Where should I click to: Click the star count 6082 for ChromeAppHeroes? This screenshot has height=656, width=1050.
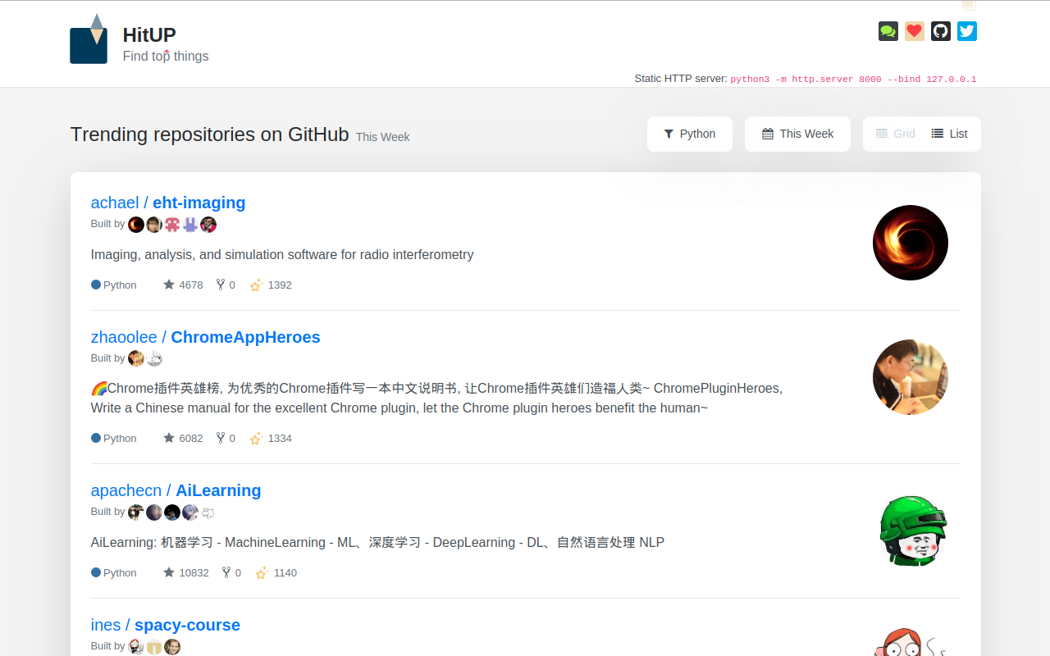pos(183,438)
